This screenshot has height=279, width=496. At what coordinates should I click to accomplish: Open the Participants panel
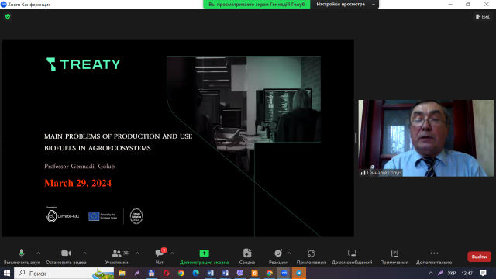click(x=117, y=257)
